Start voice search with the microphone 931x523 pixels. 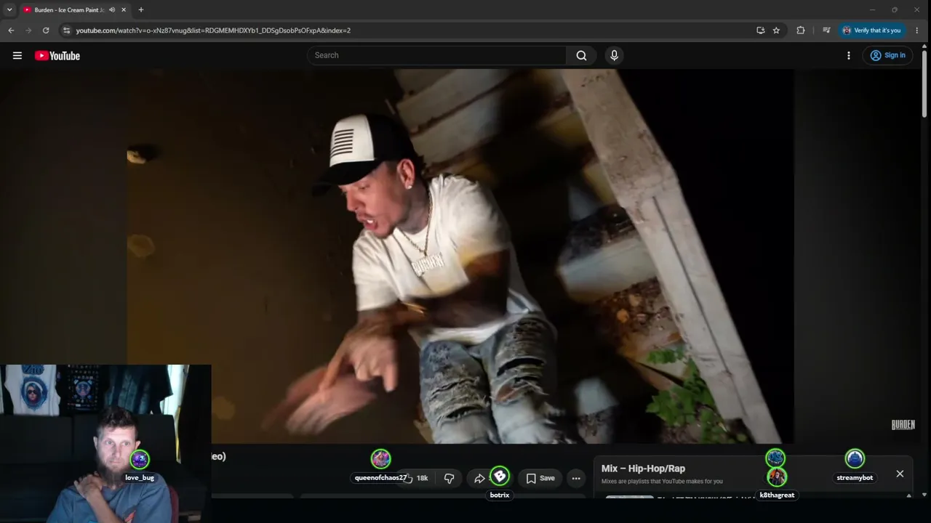[615, 55]
